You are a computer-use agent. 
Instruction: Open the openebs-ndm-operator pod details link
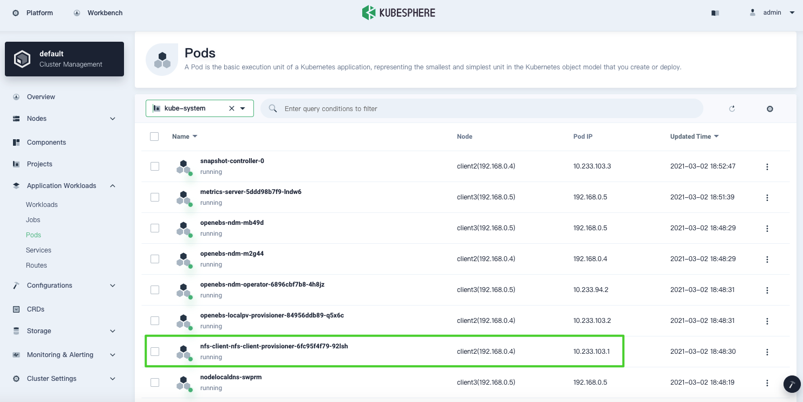coord(262,284)
